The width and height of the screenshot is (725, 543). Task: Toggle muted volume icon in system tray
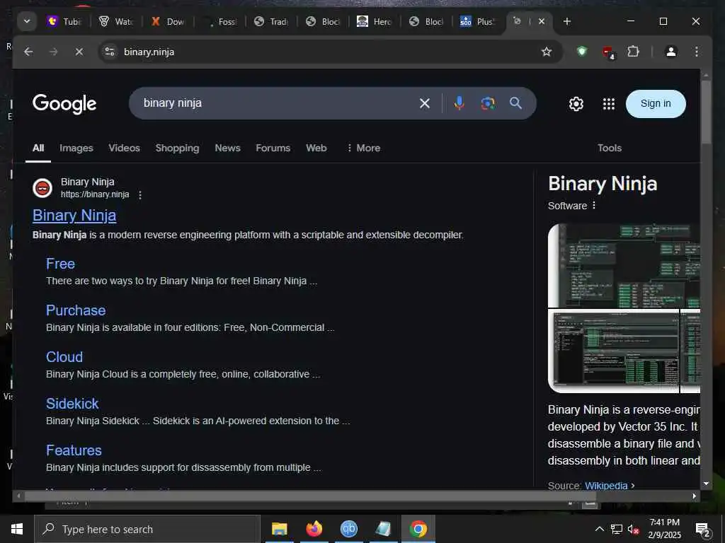tap(633, 529)
